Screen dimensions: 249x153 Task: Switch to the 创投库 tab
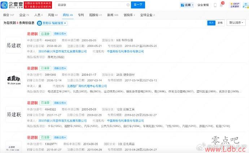(x=129, y=15)
